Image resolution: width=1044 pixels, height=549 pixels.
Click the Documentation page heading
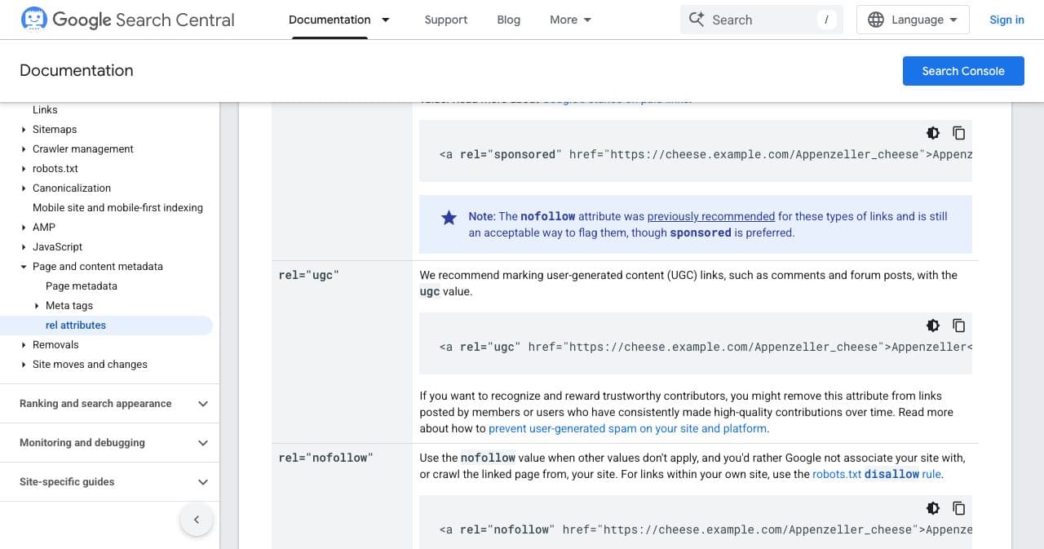coord(77,71)
